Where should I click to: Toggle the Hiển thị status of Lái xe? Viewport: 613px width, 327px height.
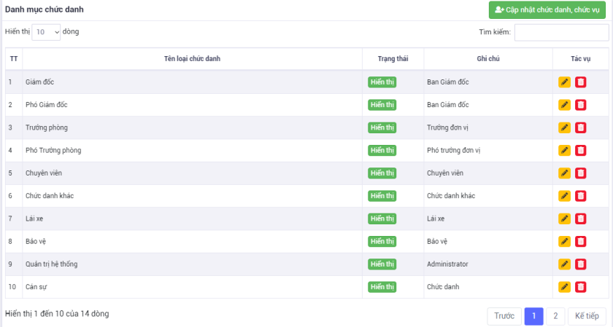(382, 218)
